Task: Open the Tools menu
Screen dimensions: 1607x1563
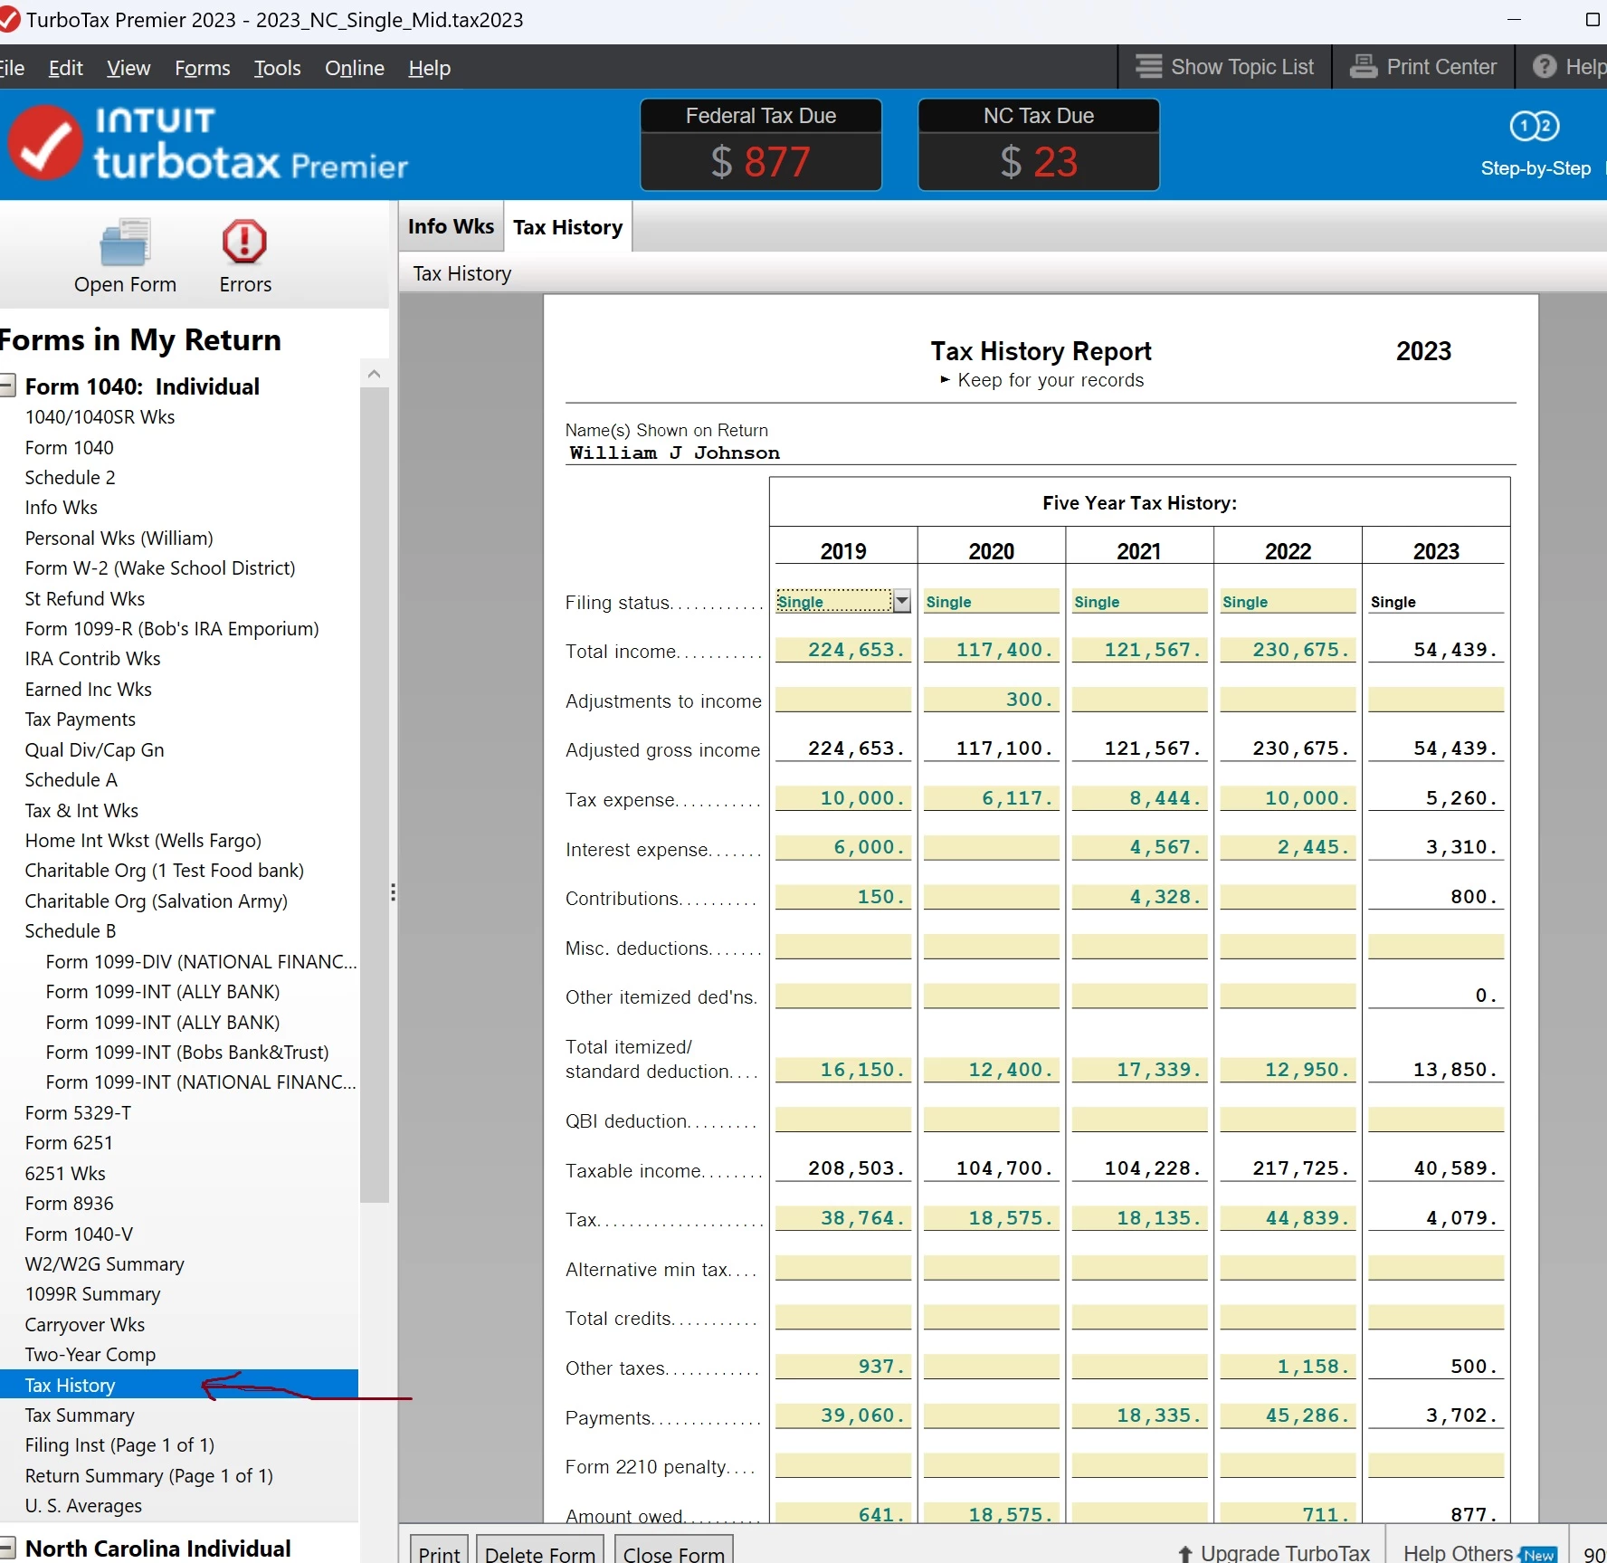Action: point(277,68)
